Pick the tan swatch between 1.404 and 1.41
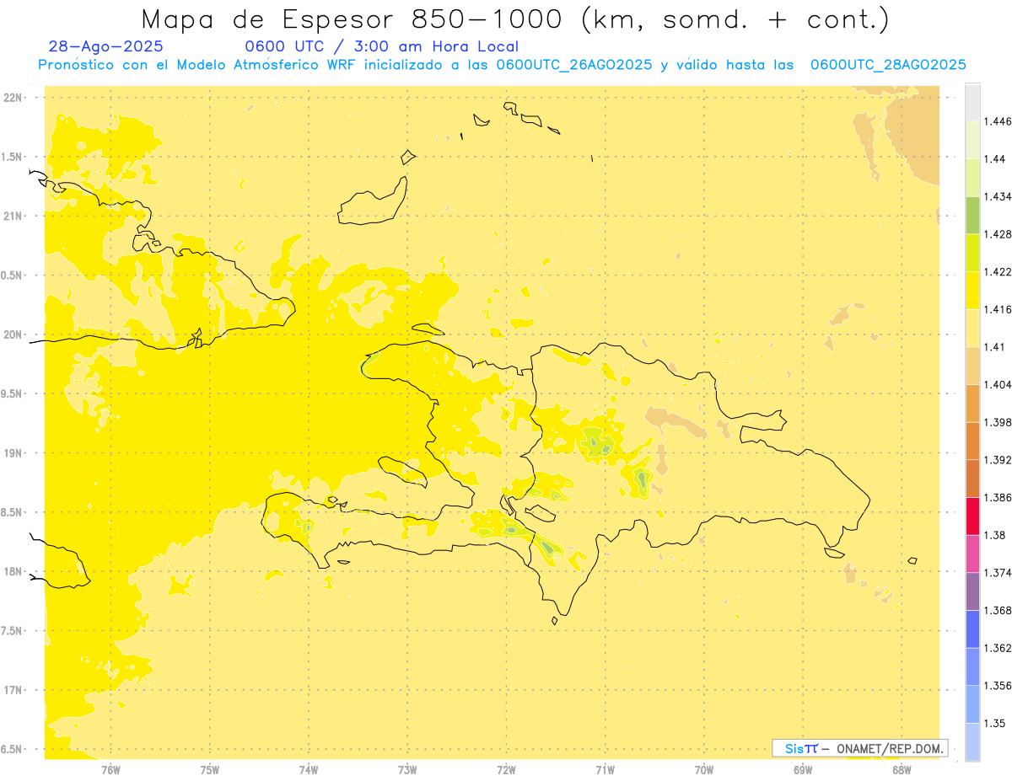The width and height of the screenshot is (1012, 781). pyautogui.click(x=972, y=366)
